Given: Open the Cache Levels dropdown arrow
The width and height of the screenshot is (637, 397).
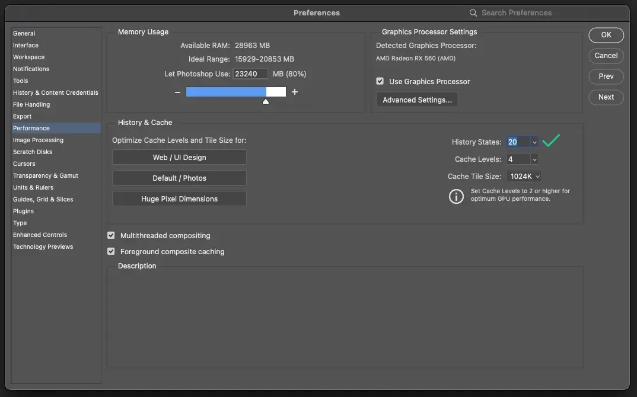Looking at the screenshot, I should pyautogui.click(x=534, y=159).
